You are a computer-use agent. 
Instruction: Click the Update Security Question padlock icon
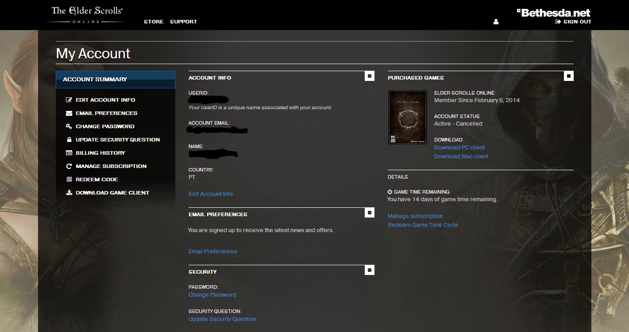click(x=69, y=140)
